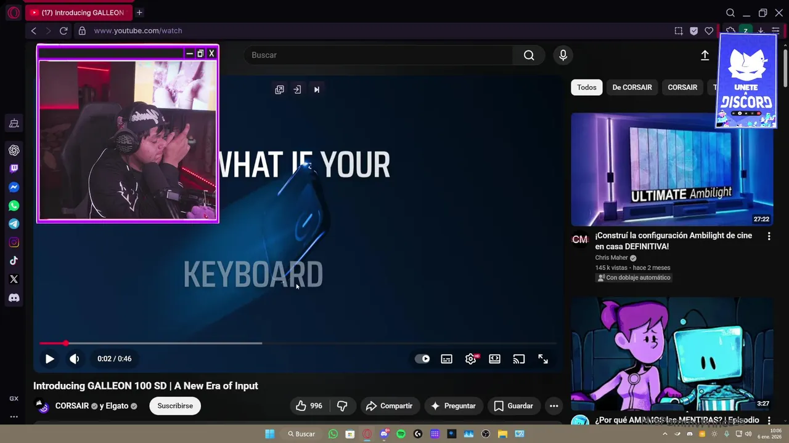Open the video settings gear
The image size is (789, 443).
[471, 359]
